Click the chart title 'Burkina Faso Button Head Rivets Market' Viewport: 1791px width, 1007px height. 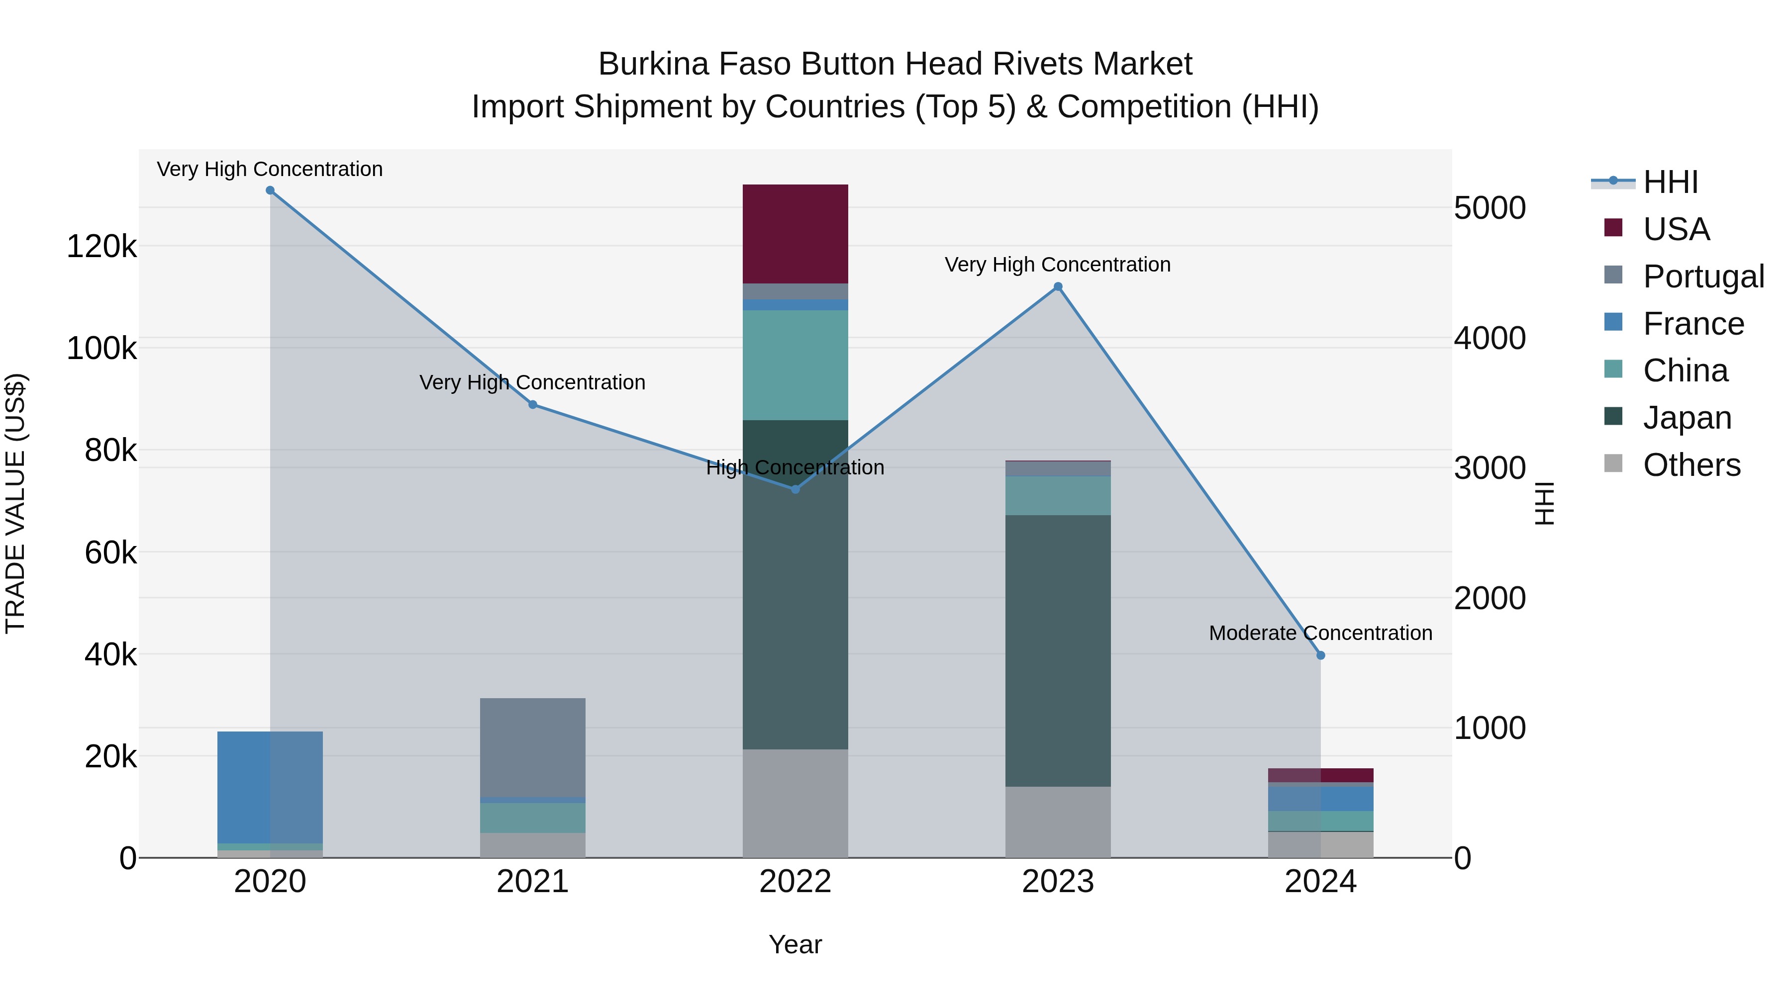pos(895,64)
